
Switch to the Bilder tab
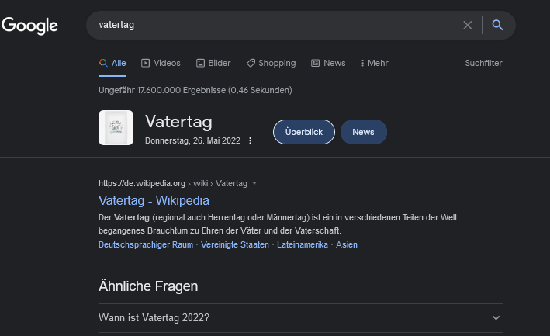pos(213,63)
